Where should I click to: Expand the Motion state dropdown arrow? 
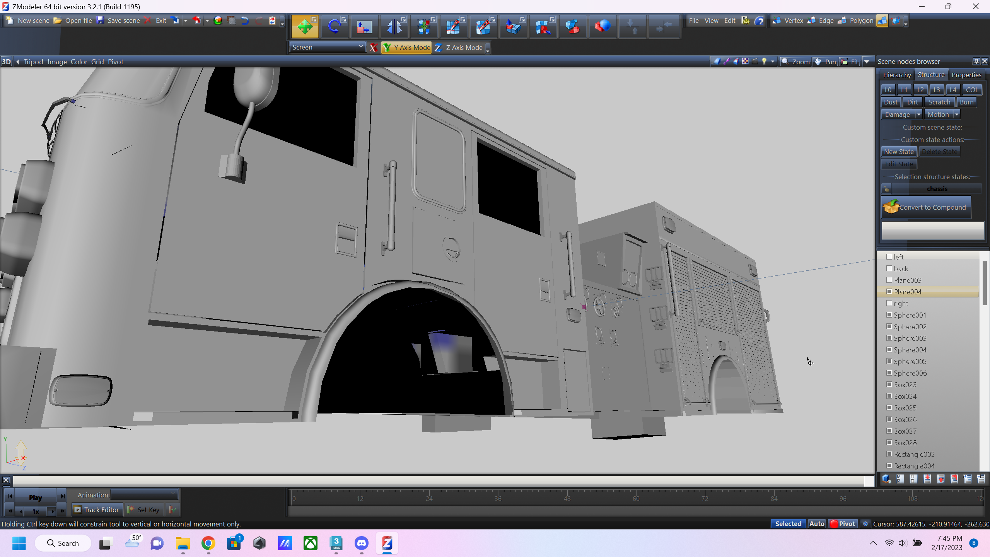pyautogui.click(x=957, y=114)
